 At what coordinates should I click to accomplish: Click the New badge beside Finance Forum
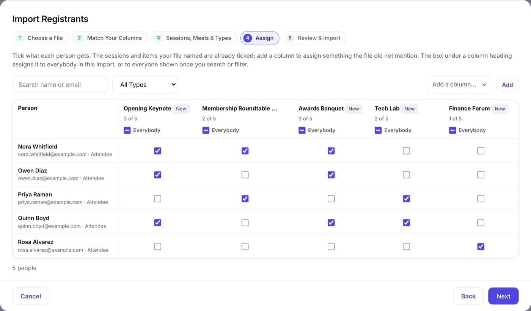[500, 109]
